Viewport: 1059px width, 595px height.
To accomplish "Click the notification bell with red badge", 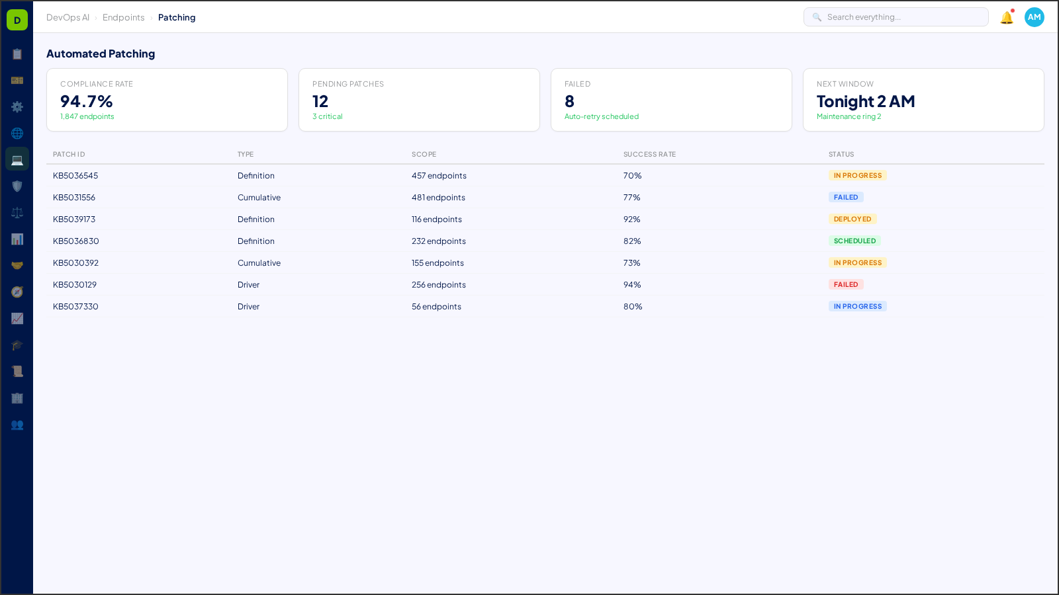I will 1006,18.
